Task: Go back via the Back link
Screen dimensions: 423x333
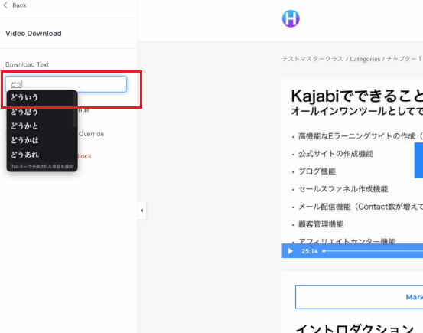Action: (x=19, y=5)
